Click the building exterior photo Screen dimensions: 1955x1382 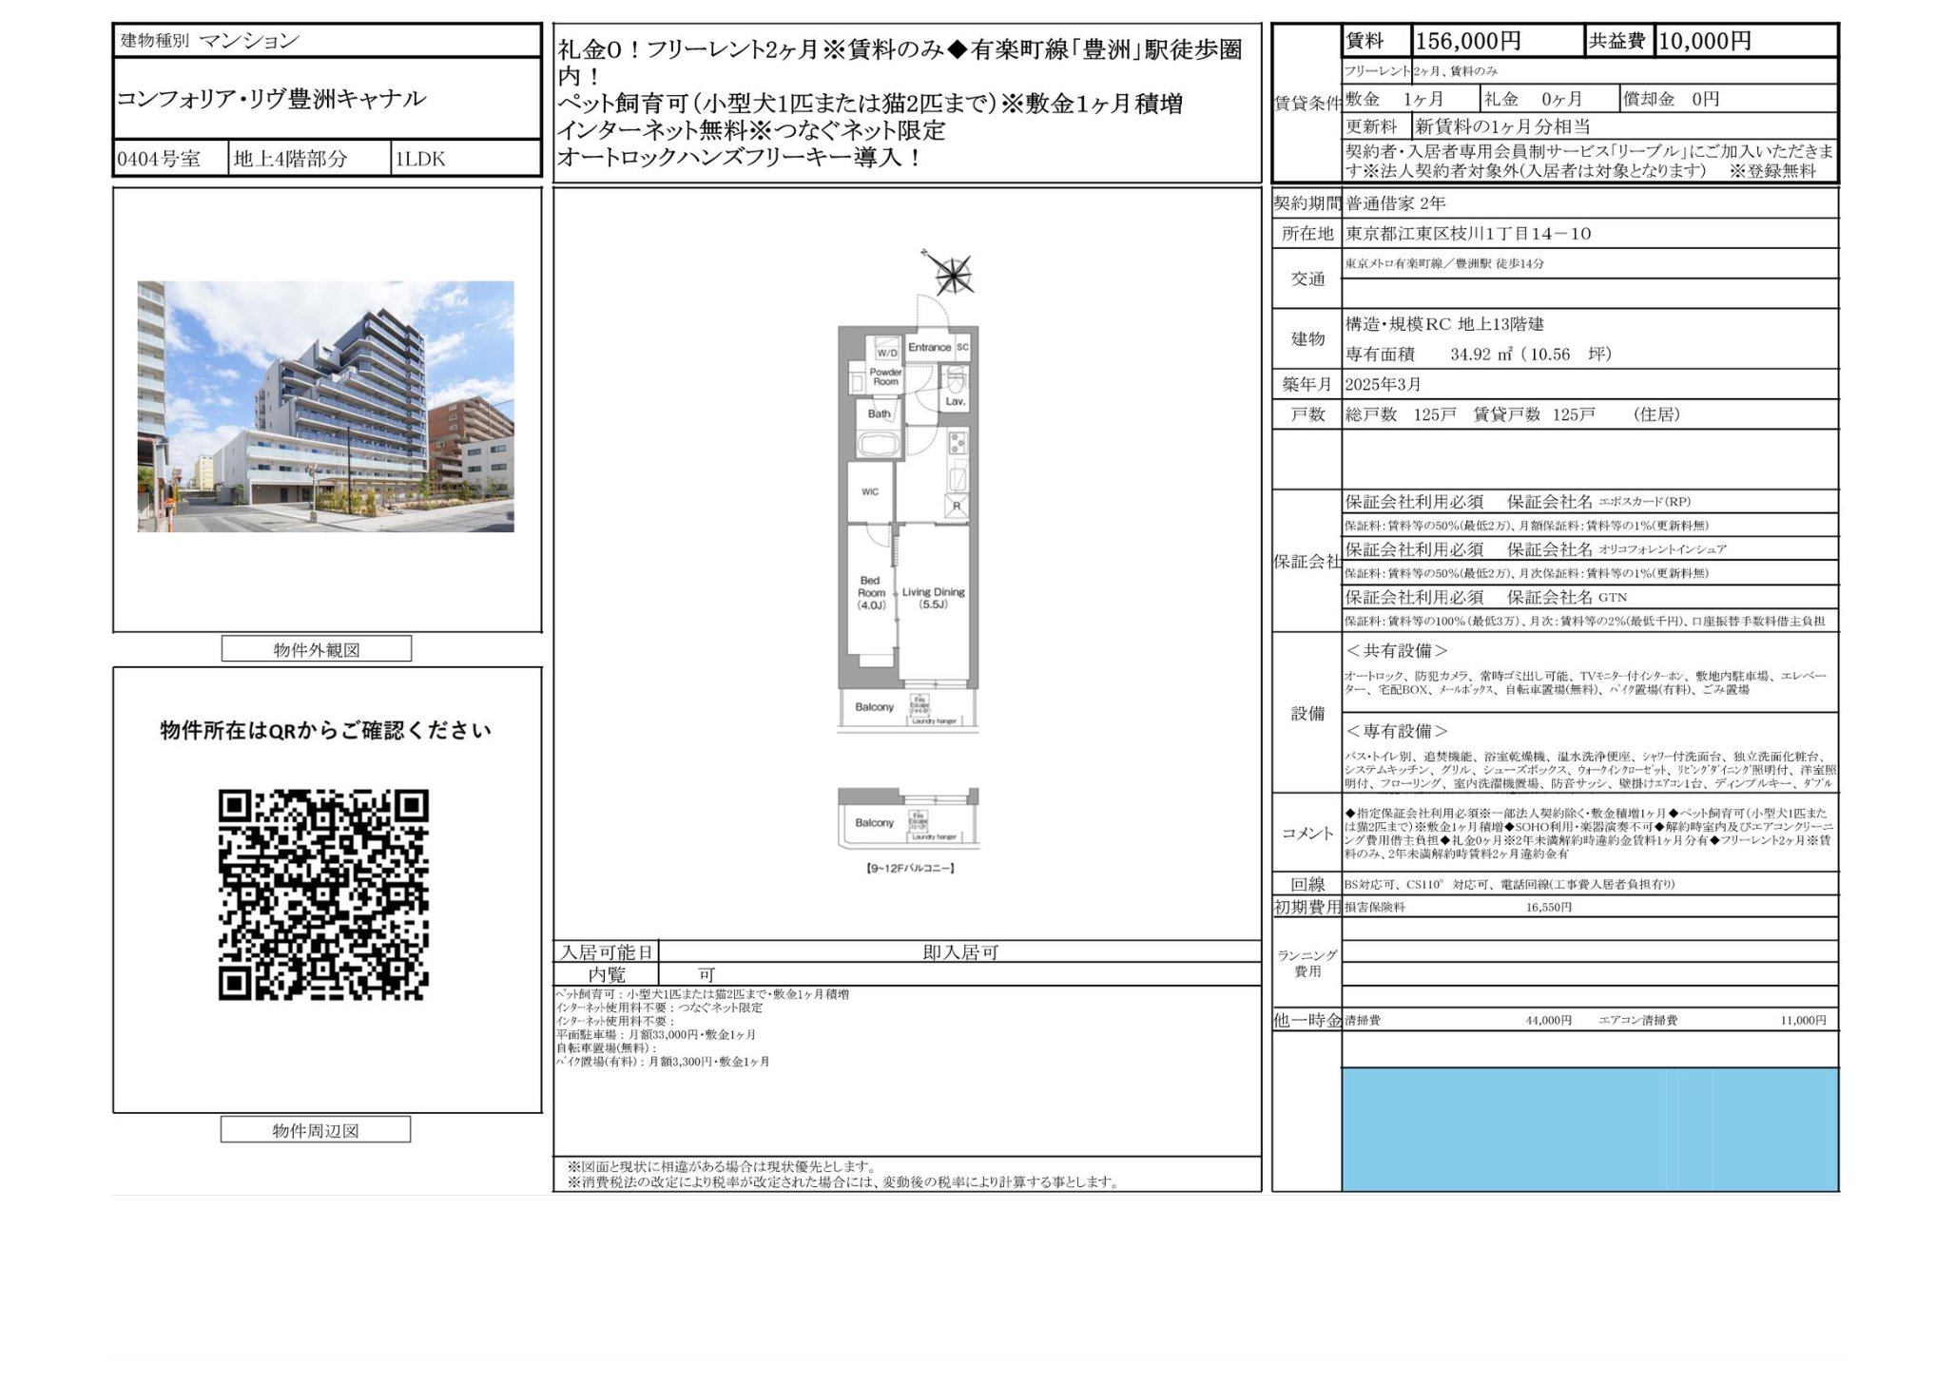click(x=325, y=406)
